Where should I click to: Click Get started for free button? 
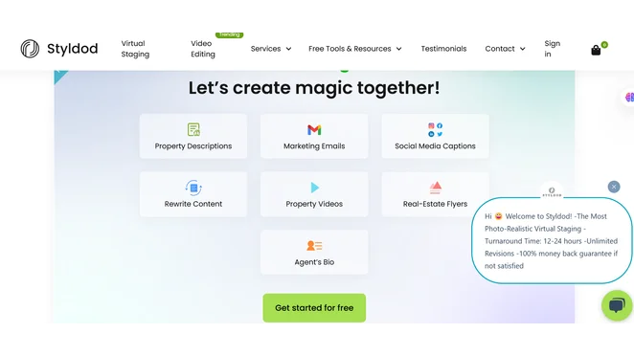point(314,308)
